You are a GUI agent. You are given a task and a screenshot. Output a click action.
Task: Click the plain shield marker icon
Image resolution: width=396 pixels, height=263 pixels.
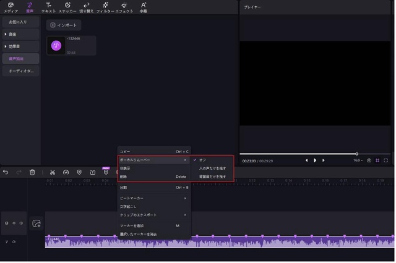click(x=79, y=173)
